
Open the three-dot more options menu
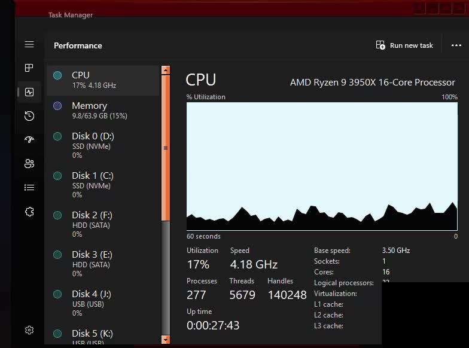coord(456,45)
